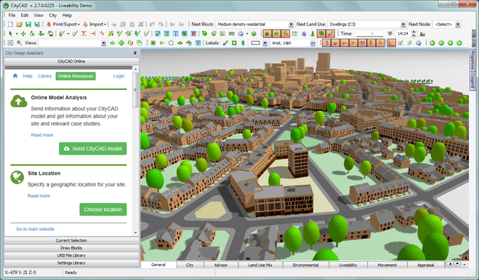Expand the Current Selection section
479x280 pixels.
(71, 240)
